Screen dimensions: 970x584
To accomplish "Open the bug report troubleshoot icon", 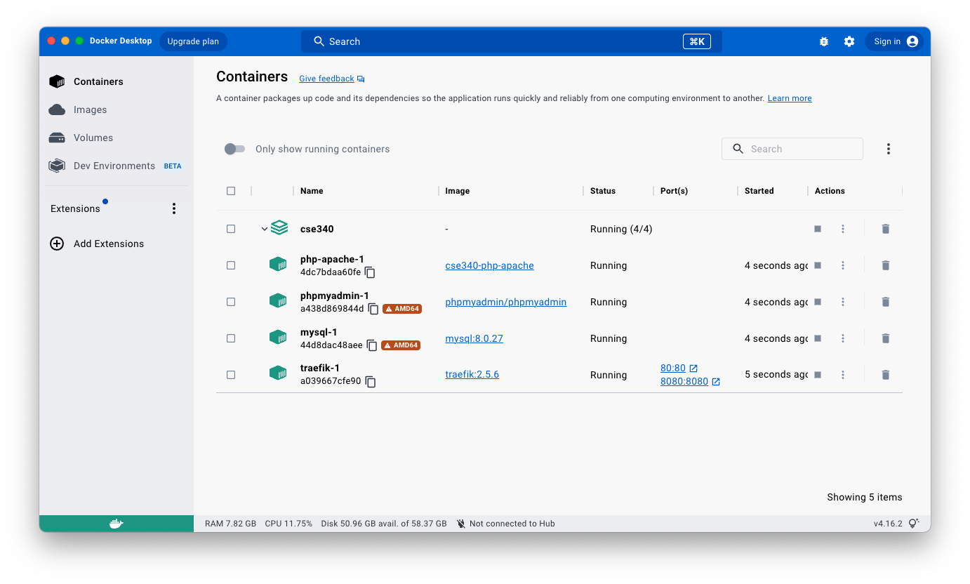I will pyautogui.click(x=824, y=41).
